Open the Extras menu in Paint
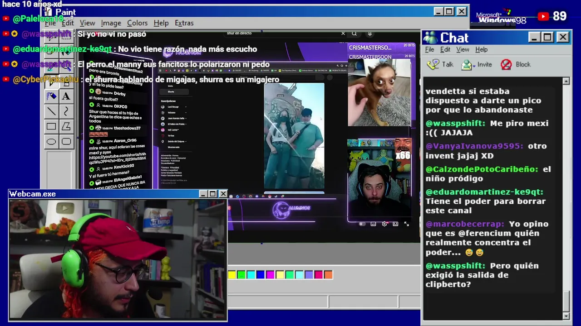Viewport: 581px width, 326px height. pyautogui.click(x=184, y=23)
